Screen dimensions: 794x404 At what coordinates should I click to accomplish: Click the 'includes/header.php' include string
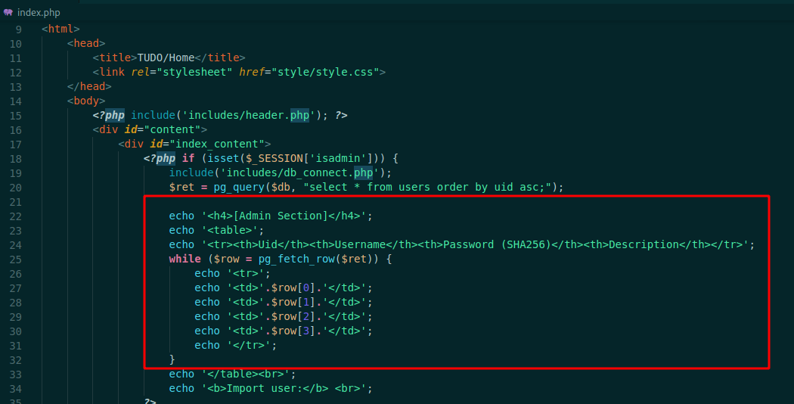click(249, 115)
